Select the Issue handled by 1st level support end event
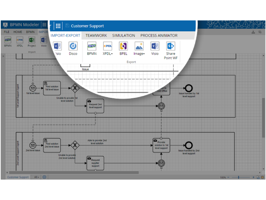The image size is (266, 200). (189, 88)
